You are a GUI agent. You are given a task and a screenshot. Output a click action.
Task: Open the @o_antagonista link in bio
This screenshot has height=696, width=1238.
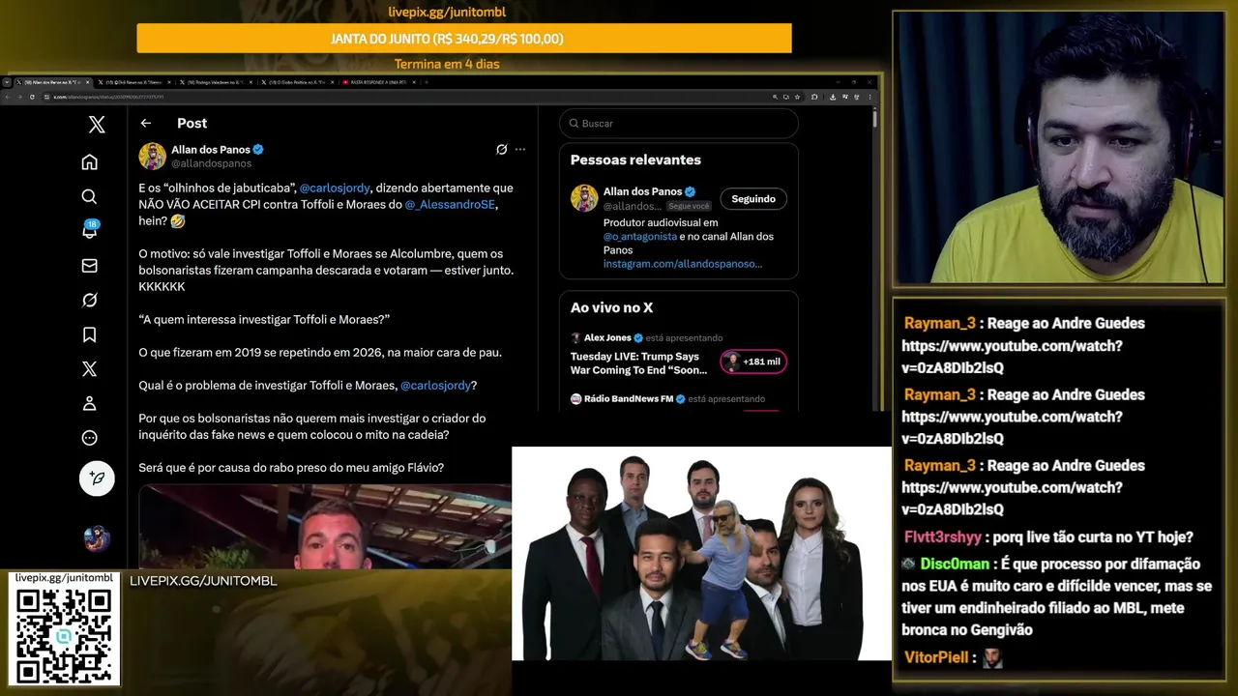tap(639, 236)
